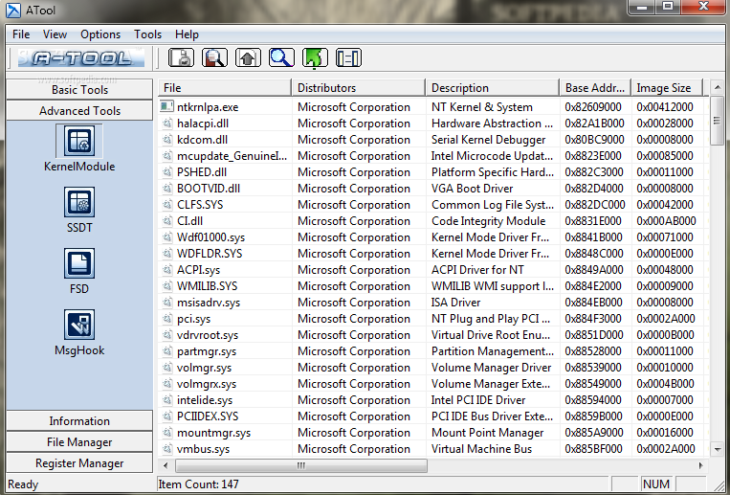
Task: Open the Information panel
Action: tap(79, 421)
